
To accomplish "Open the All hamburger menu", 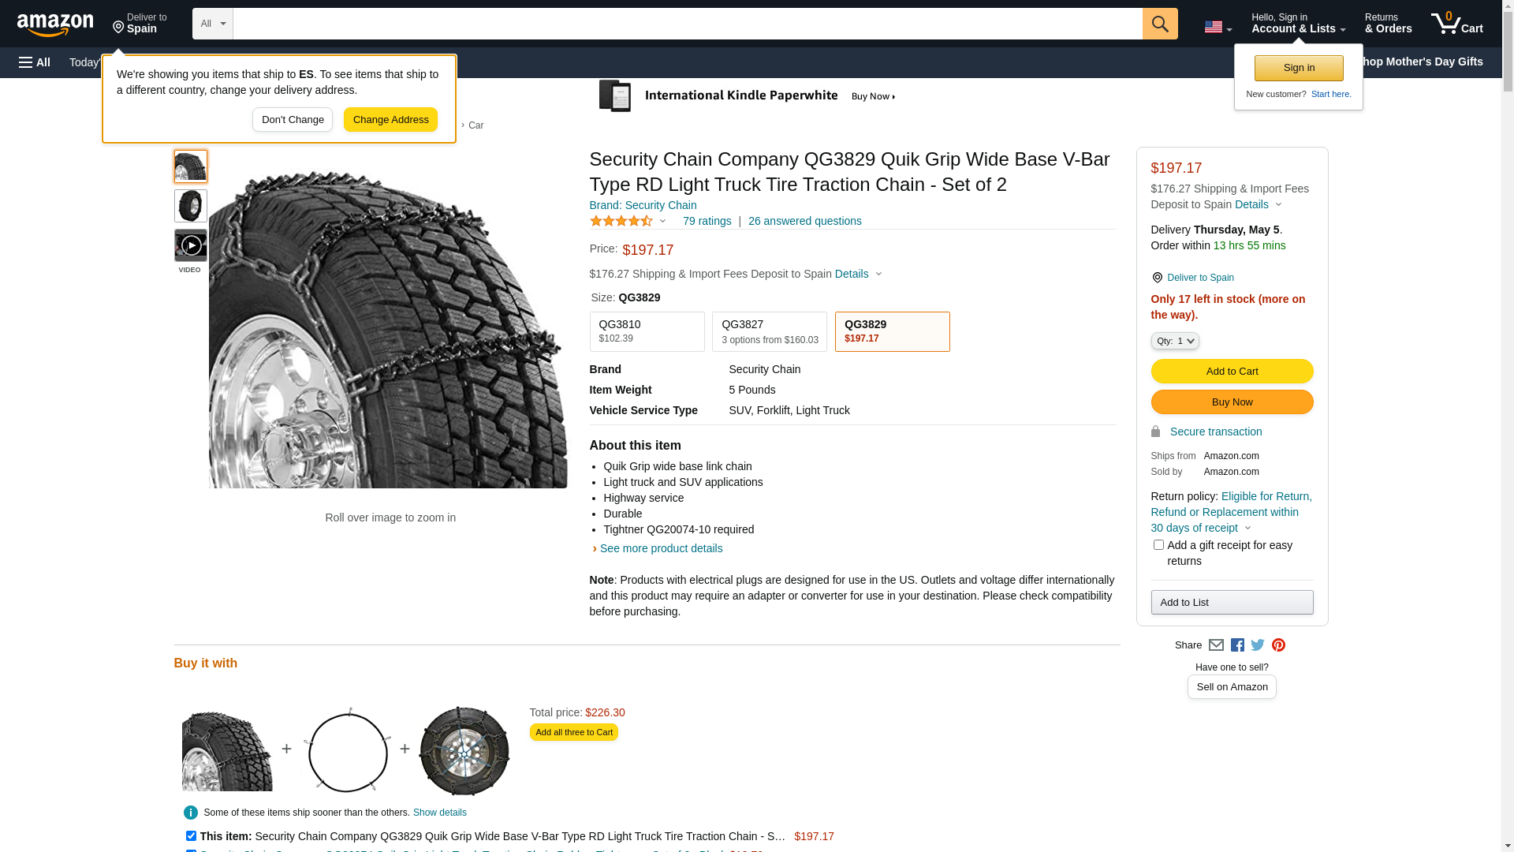I will click(x=35, y=62).
